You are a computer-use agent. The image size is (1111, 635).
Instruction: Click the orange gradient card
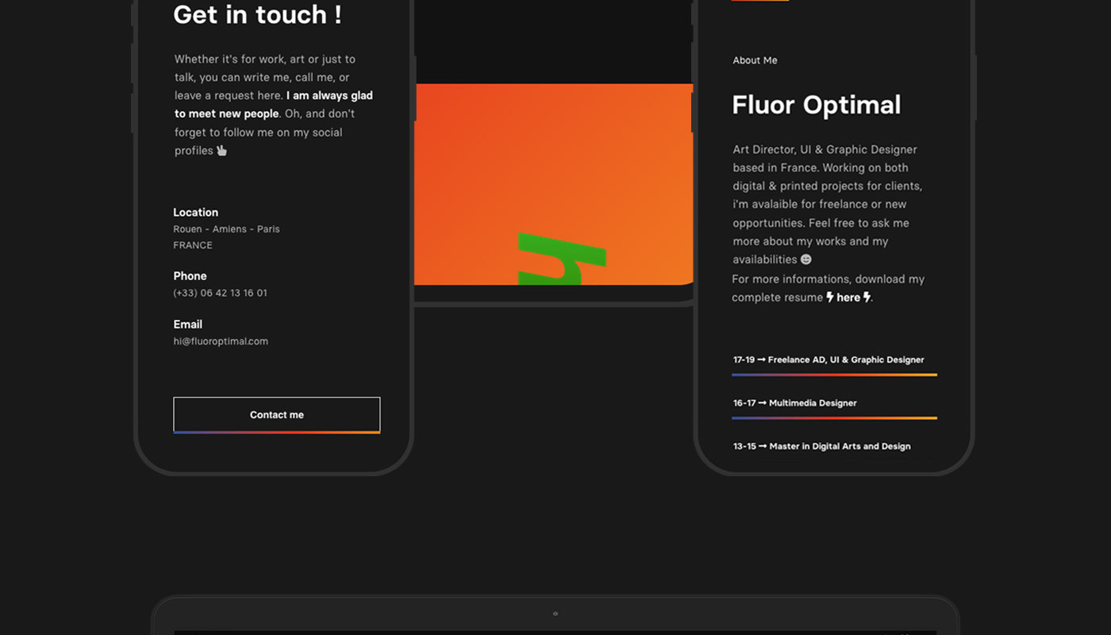[x=553, y=159]
